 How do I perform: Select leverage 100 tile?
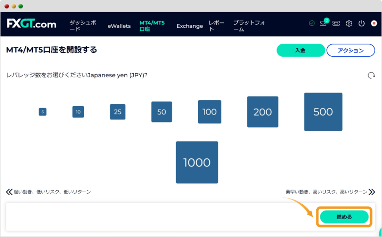(x=209, y=112)
